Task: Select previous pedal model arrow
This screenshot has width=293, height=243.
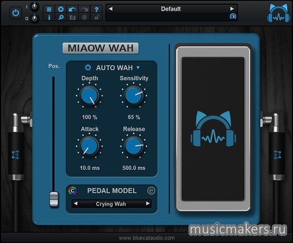Action: [x=76, y=204]
